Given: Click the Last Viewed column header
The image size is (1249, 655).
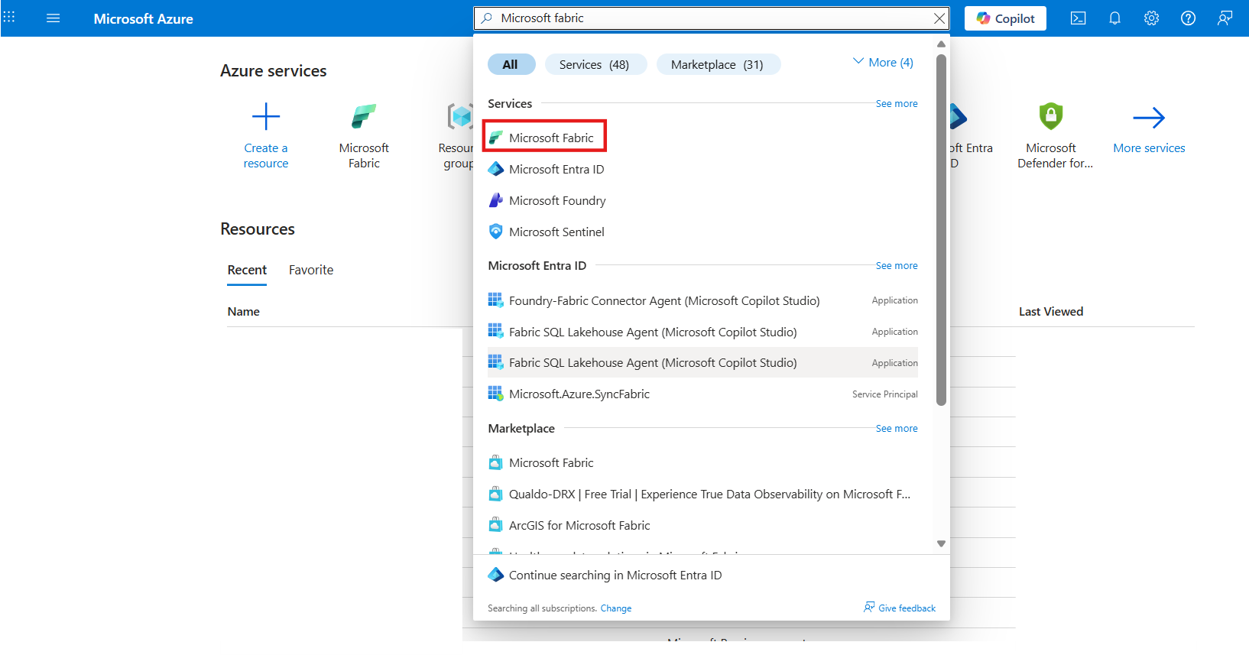Looking at the screenshot, I should [1051, 312].
